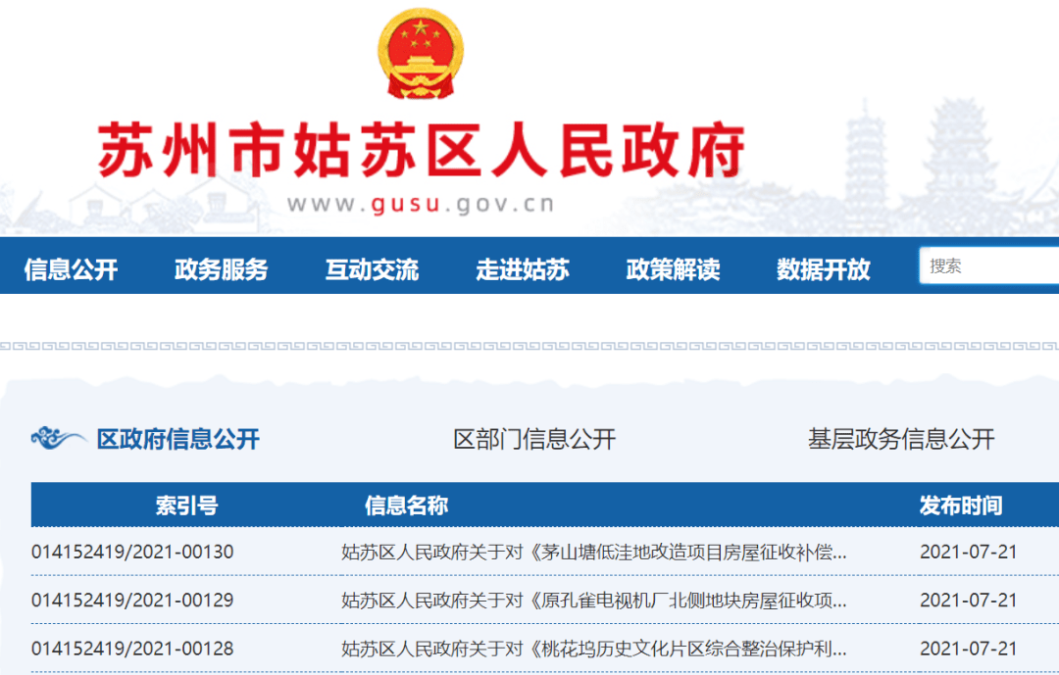The height and width of the screenshot is (675, 1059).
Task: Click the 索引号 column header
Action: 187,505
